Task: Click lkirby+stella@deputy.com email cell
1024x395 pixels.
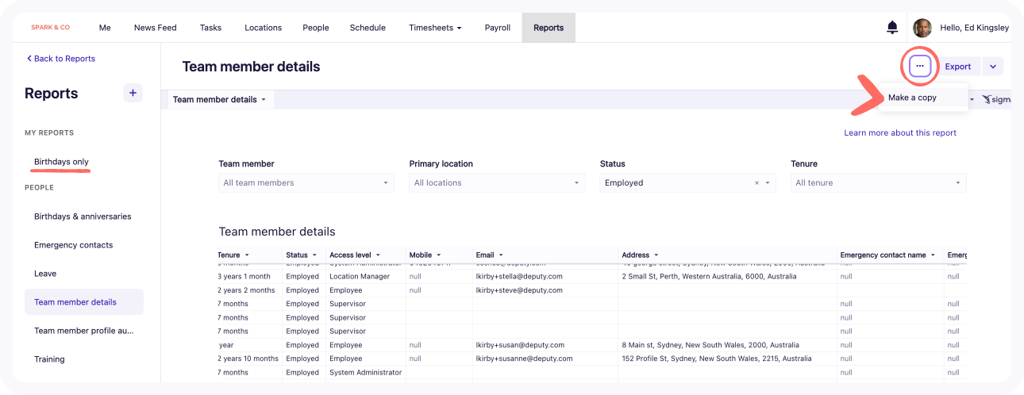Action: [x=545, y=277]
